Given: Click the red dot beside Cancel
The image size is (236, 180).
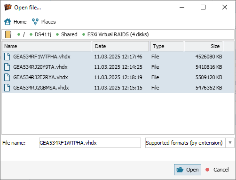Looking at the screenshot, I should click(207, 170).
